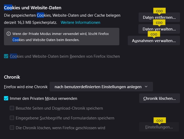The image size is (184, 139).
Task: Tick "Die Chronik löschen, wenn Firefox geschlossen wird"
Action: (12, 128)
